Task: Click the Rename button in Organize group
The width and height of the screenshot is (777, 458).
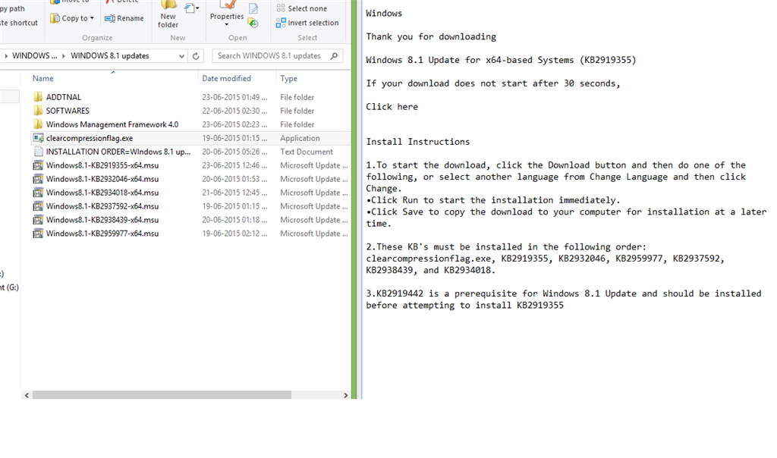Action: tap(124, 18)
